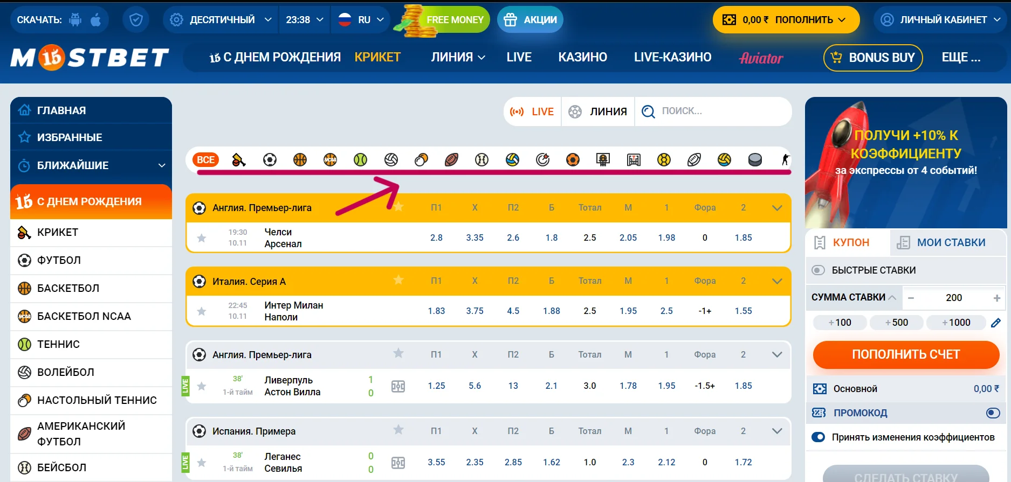
Task: Click the ПОПОЛНИТЬ СЧЕТ orange button
Action: [x=906, y=354]
